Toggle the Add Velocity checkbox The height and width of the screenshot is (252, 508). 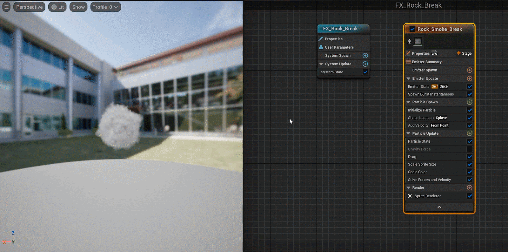pyautogui.click(x=470, y=125)
